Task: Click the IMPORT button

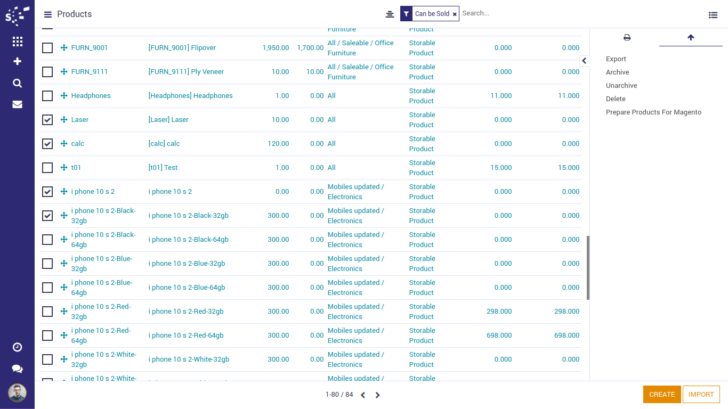Action: pyautogui.click(x=701, y=395)
